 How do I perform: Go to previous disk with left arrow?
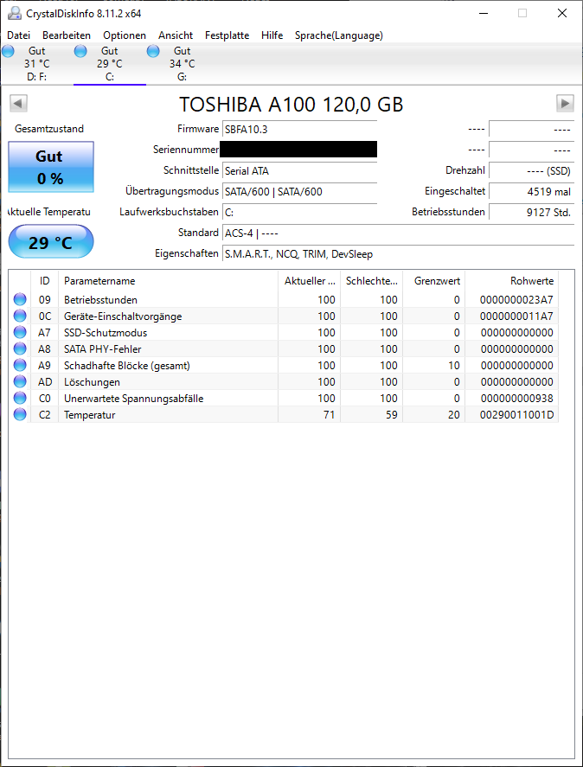19,104
